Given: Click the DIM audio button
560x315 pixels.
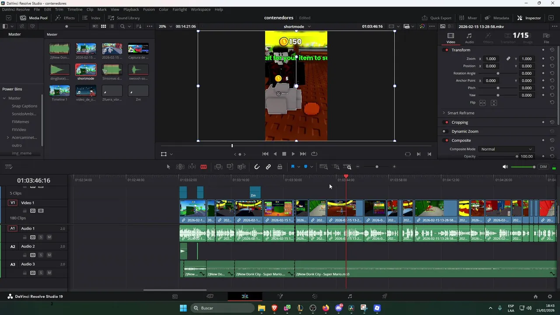Looking at the screenshot, I should click(x=543, y=167).
